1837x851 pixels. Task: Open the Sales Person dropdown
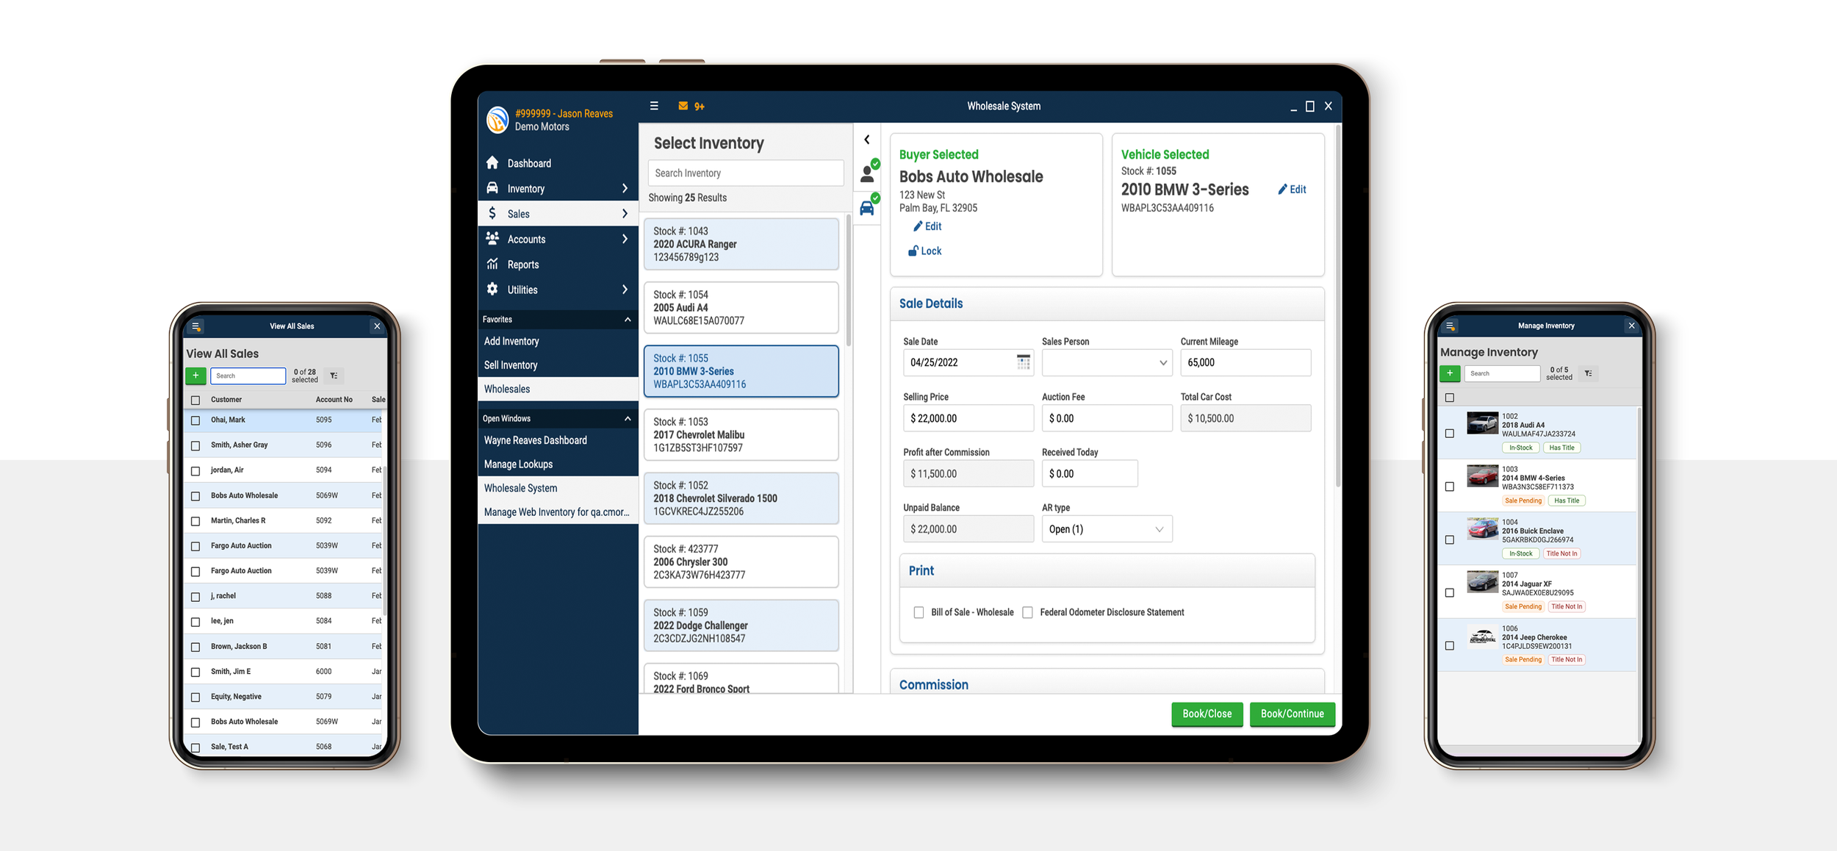(x=1107, y=362)
